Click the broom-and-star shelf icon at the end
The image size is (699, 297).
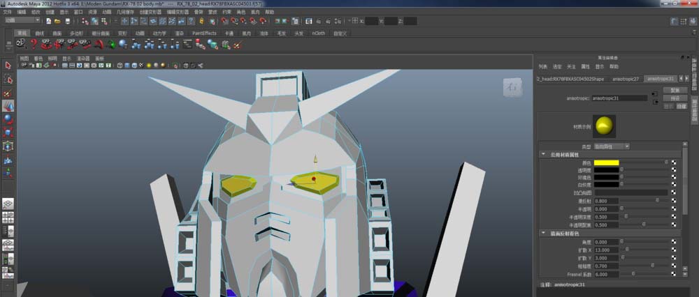[x=238, y=44]
